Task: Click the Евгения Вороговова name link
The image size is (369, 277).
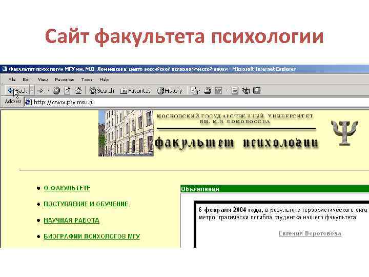Action: point(310,233)
